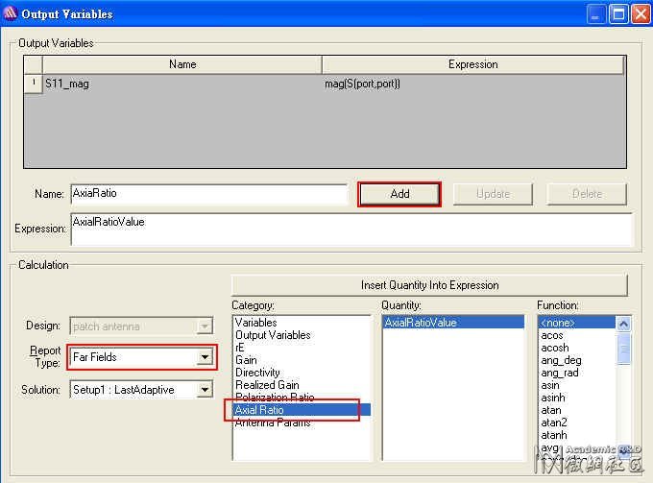Screen dimensions: 653x483
Task: Close the Output Variables window
Action: point(641,14)
